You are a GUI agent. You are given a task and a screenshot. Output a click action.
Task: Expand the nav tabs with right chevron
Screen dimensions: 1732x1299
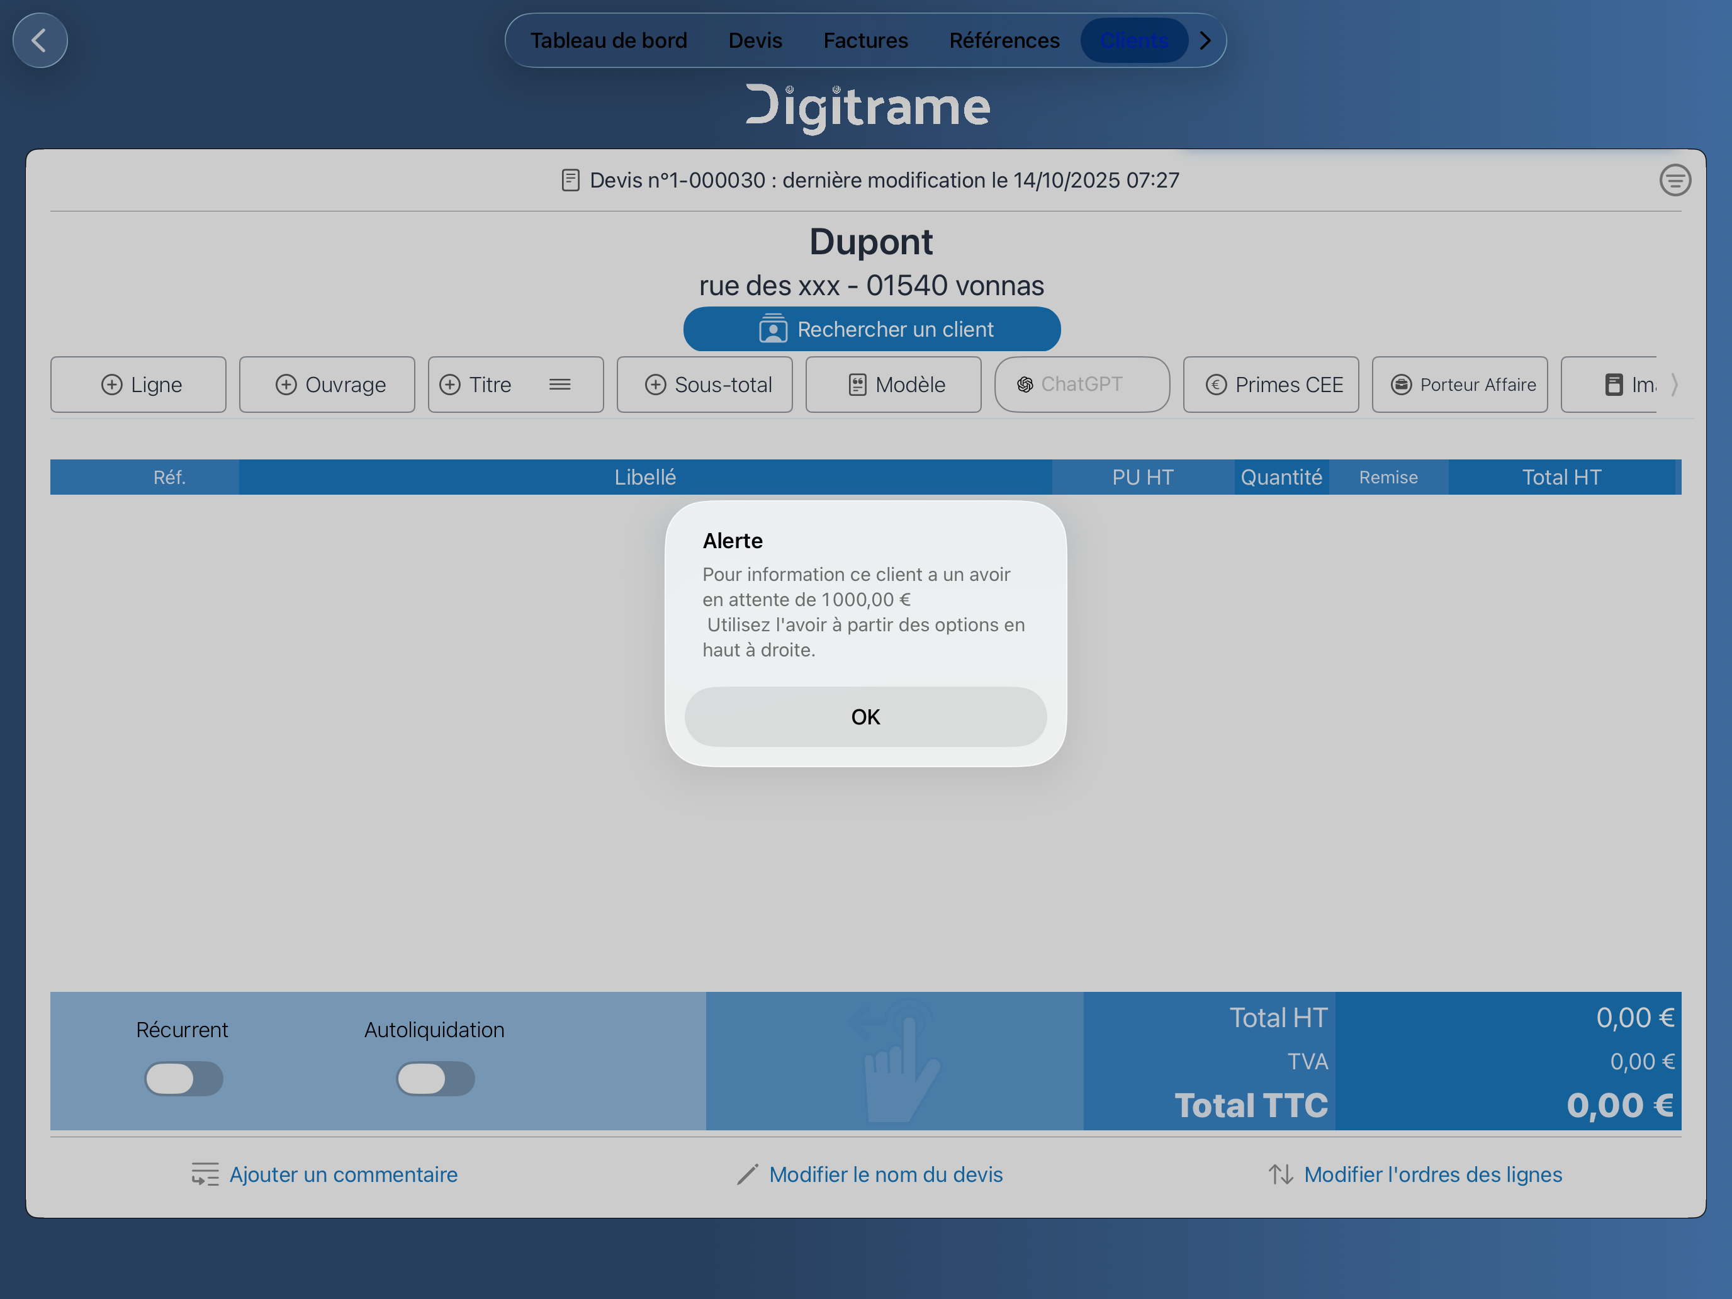[x=1205, y=40]
